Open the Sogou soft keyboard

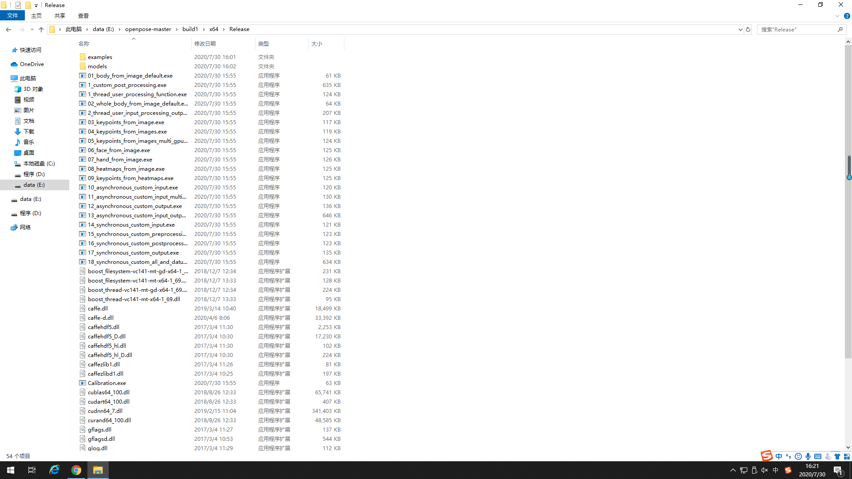pyautogui.click(x=818, y=456)
